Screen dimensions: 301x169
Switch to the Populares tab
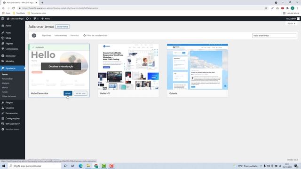click(47, 36)
